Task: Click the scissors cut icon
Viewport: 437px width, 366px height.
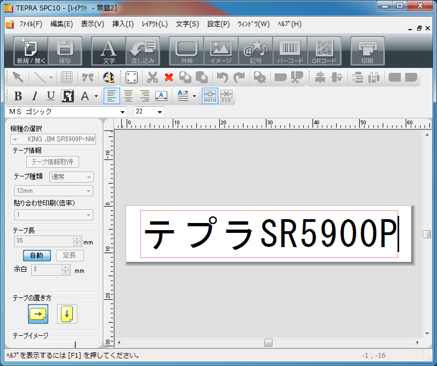Action: tap(152, 77)
